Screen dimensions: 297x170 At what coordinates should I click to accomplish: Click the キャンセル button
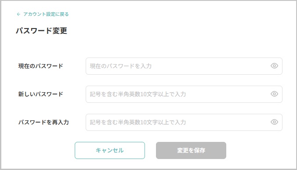click(110, 150)
